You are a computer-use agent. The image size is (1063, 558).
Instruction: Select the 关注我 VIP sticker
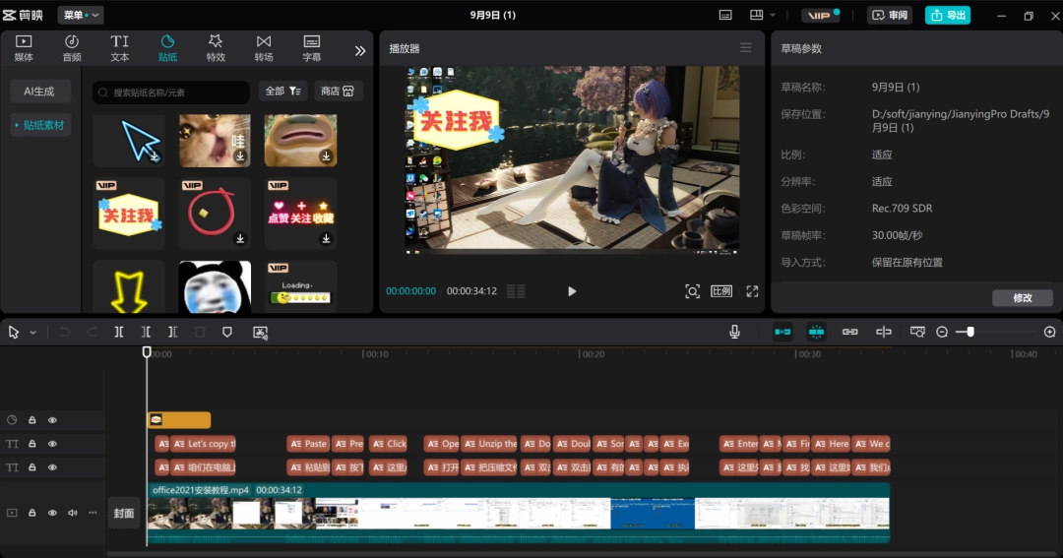tap(129, 215)
